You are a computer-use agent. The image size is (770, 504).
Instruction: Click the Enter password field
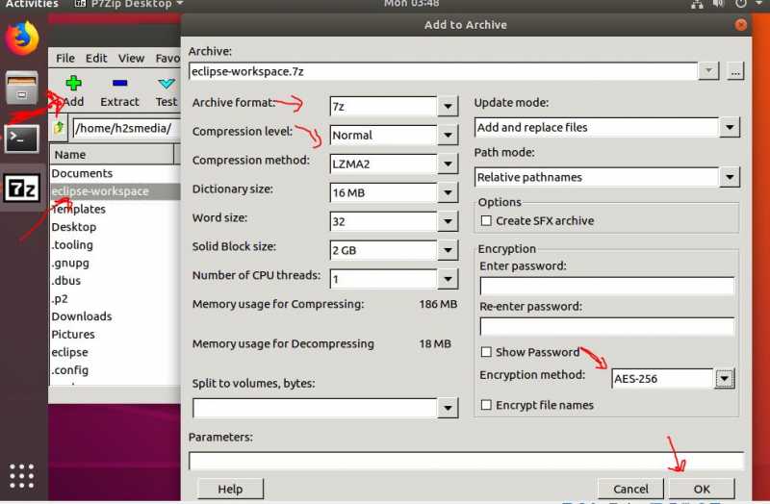[x=607, y=286]
